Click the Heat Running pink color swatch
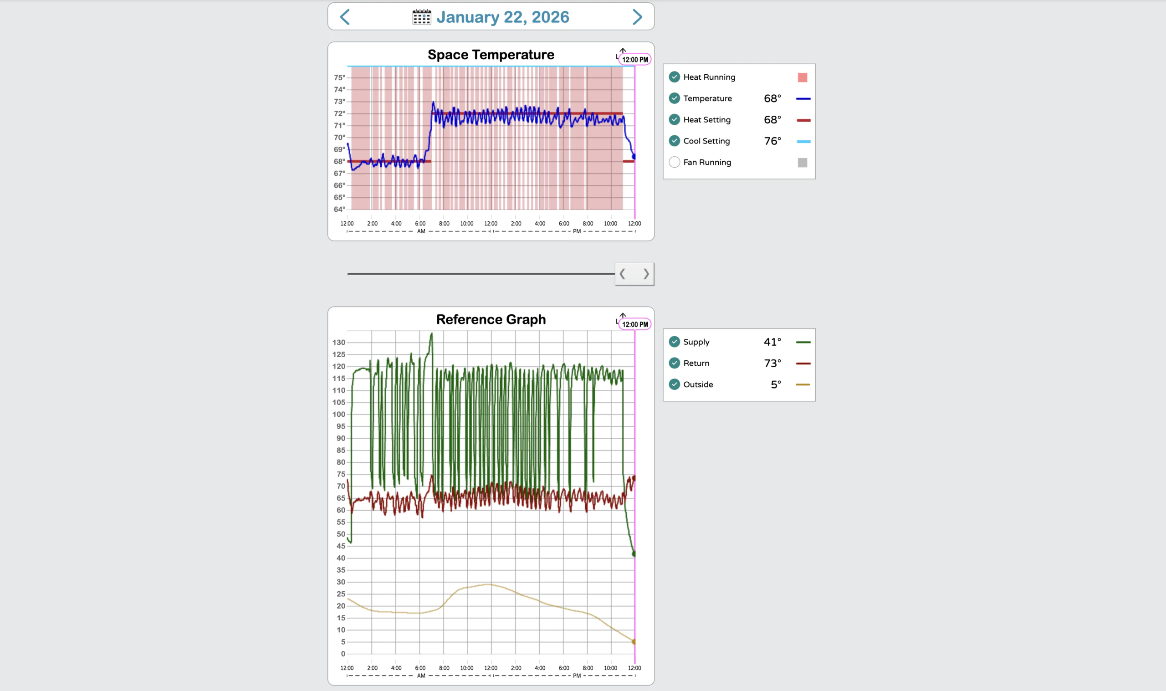 (802, 77)
